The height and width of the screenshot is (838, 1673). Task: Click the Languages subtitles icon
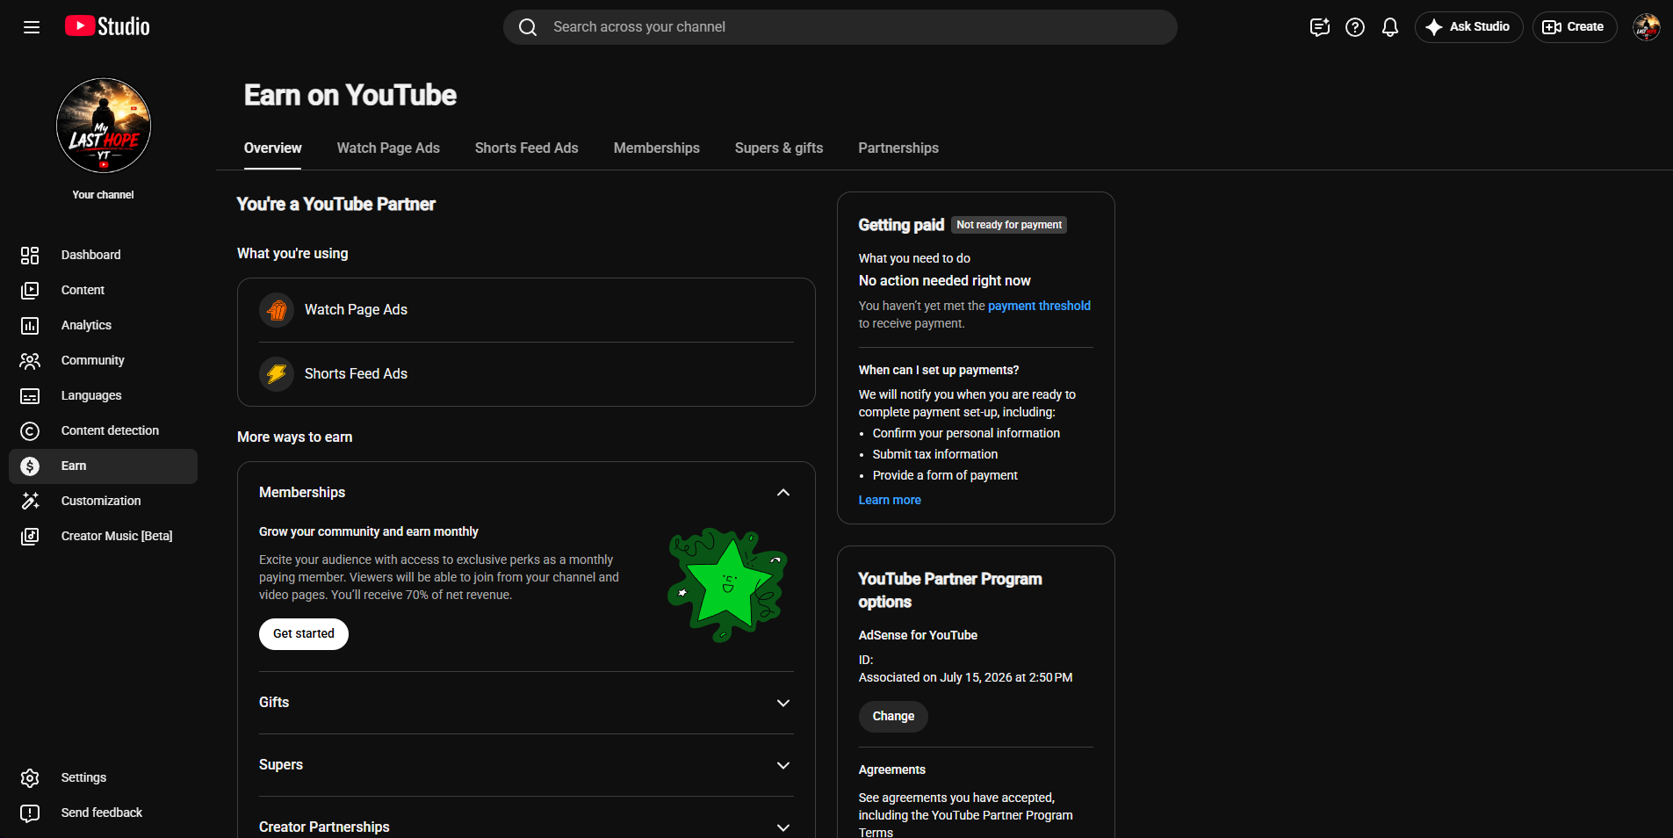[30, 395]
